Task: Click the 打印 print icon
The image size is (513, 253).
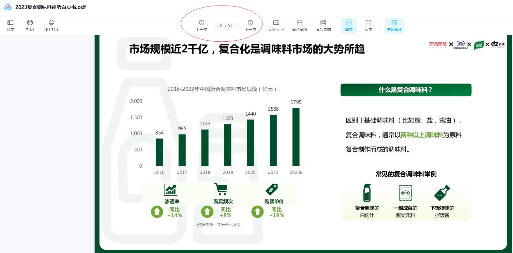Action: click(x=30, y=25)
